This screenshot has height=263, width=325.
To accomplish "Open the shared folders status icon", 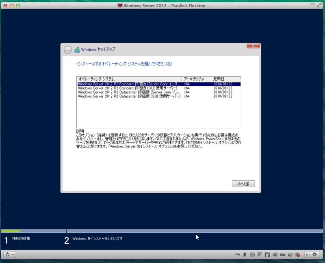I will pos(290,254).
